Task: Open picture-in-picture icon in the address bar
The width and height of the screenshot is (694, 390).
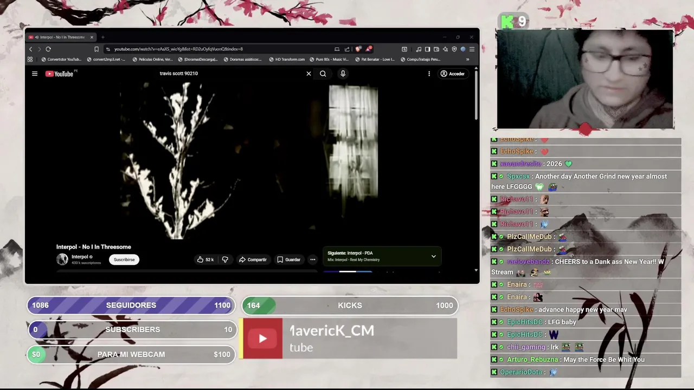Action: tap(337, 49)
